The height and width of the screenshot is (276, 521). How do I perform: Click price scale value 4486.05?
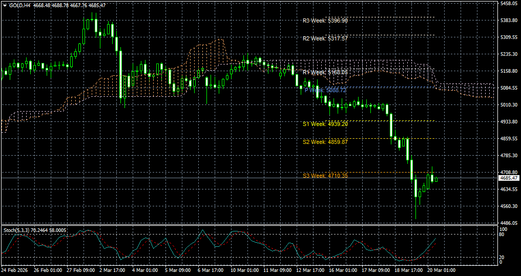point(509,223)
